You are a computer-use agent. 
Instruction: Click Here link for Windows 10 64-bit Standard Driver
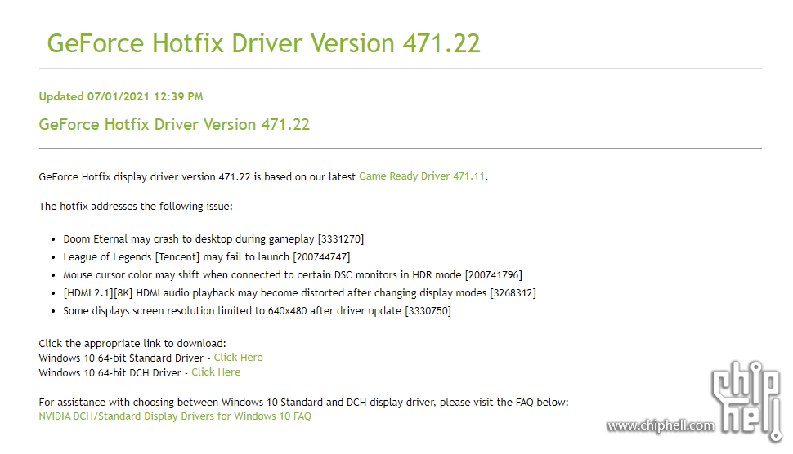pyautogui.click(x=238, y=358)
